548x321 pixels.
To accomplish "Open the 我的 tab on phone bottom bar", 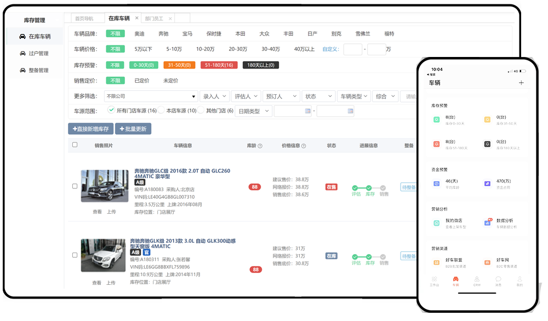I will click(520, 281).
